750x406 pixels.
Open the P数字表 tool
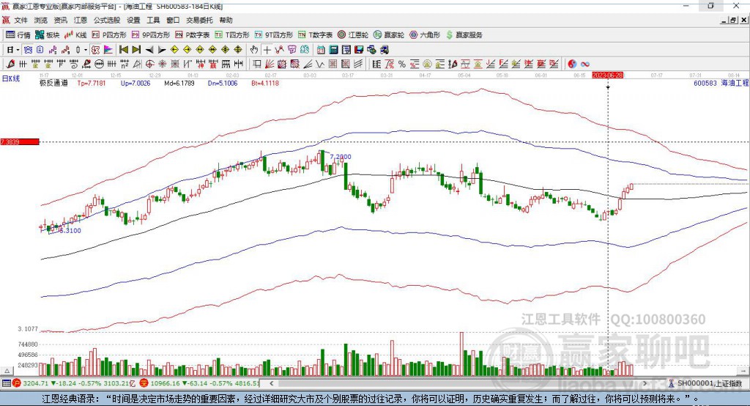[x=193, y=35]
